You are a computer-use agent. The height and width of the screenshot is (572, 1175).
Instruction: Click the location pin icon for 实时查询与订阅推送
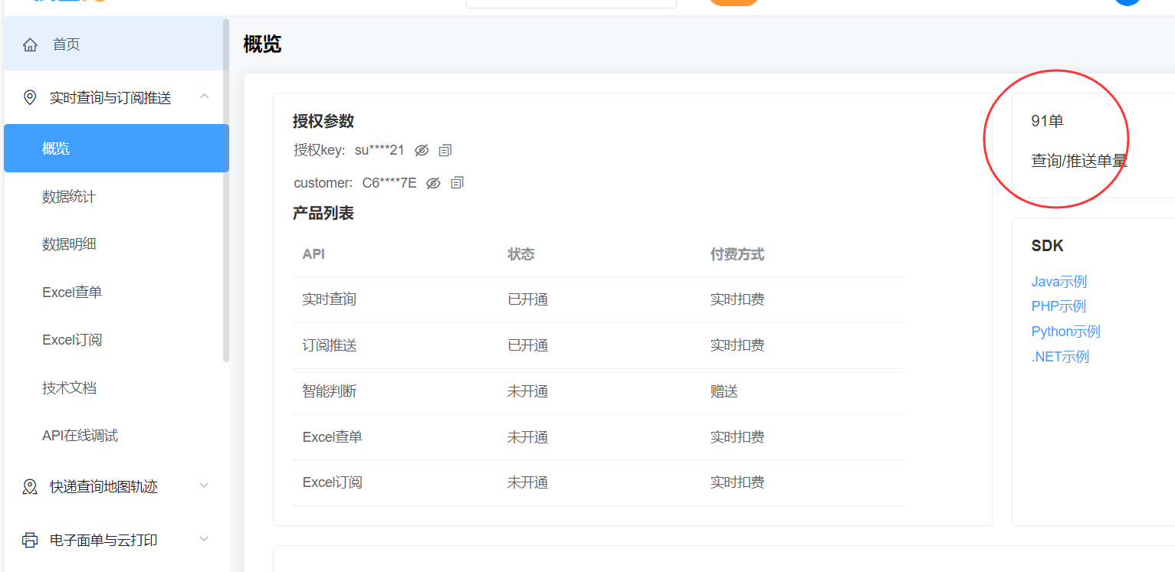click(x=30, y=97)
